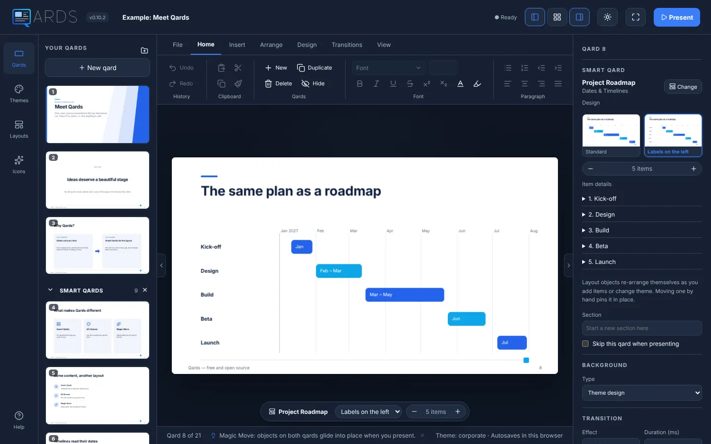Image resolution: width=711 pixels, height=444 pixels.
Task: Toggle underline formatting
Action: (393, 83)
